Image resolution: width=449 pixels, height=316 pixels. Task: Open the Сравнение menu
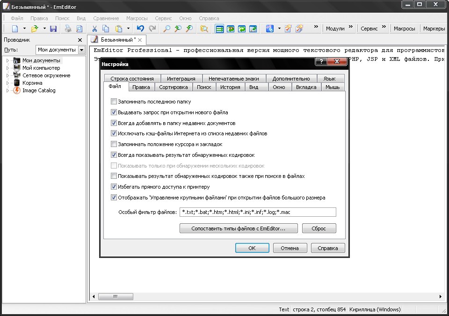106,18
